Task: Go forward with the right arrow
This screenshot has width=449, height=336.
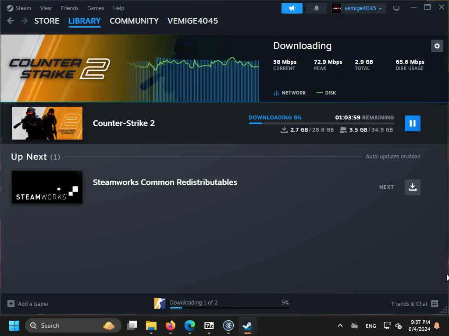Action: click(x=25, y=21)
